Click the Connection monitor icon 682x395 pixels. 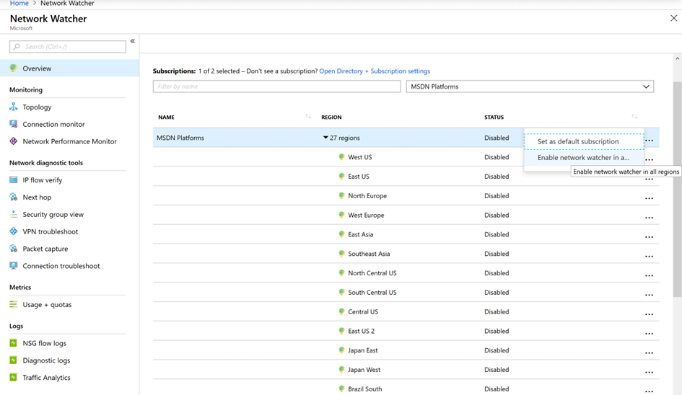[x=14, y=124]
